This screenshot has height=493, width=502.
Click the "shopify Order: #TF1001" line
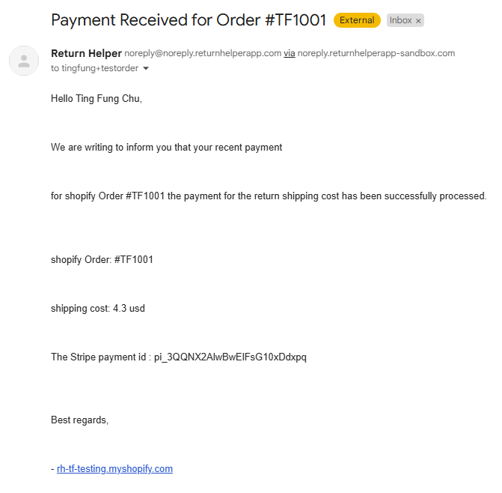102,259
